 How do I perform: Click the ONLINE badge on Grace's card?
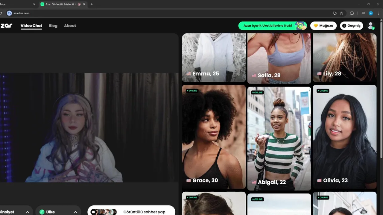click(192, 91)
